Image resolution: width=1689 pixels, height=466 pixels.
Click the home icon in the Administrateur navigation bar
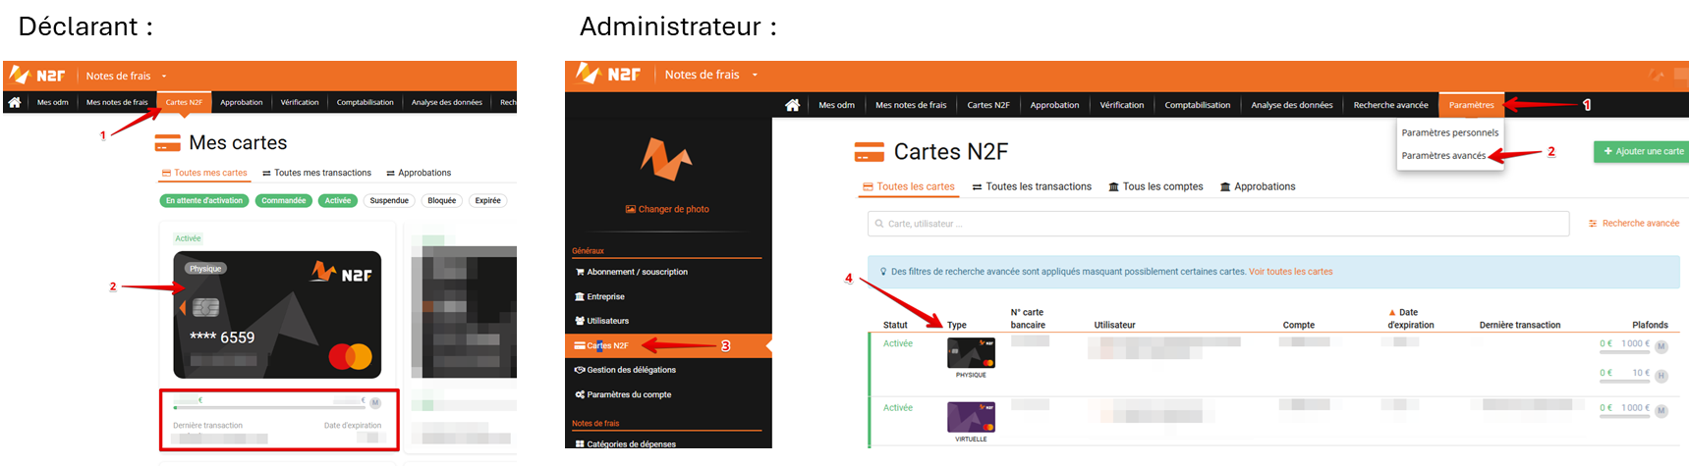click(792, 105)
